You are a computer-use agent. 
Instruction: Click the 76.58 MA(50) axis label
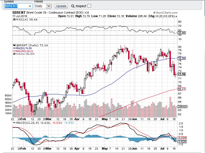pyautogui.click(x=182, y=58)
